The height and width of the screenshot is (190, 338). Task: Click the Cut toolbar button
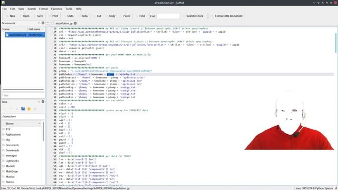click(x=97, y=16)
